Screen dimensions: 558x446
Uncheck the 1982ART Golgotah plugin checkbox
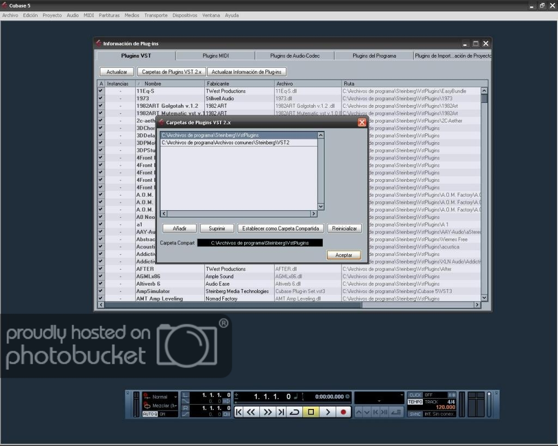click(101, 106)
